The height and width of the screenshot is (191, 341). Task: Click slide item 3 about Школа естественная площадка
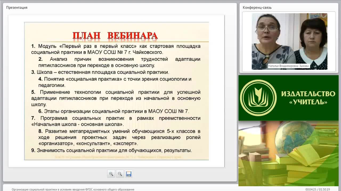[x=100, y=72]
